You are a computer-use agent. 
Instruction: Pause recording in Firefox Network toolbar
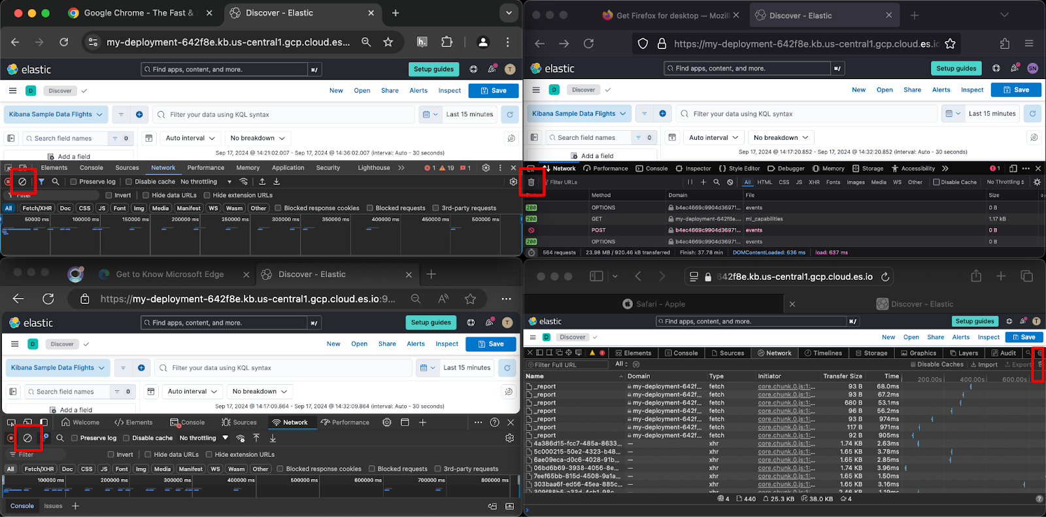click(690, 182)
